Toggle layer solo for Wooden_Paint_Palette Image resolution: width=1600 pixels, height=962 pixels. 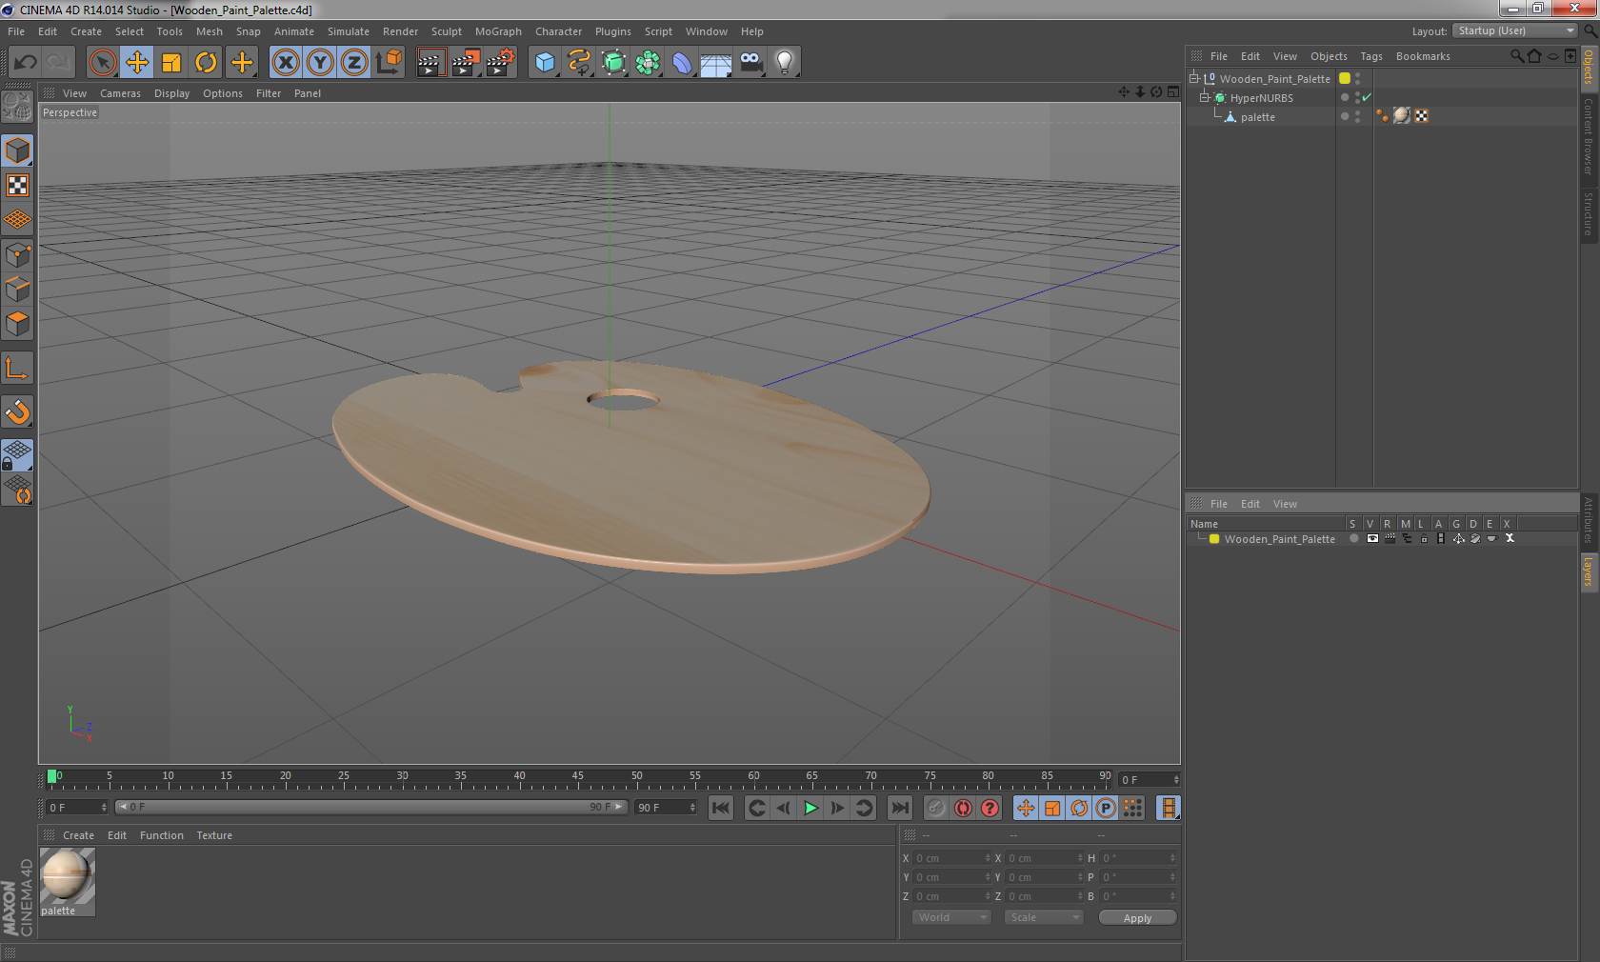point(1353,538)
